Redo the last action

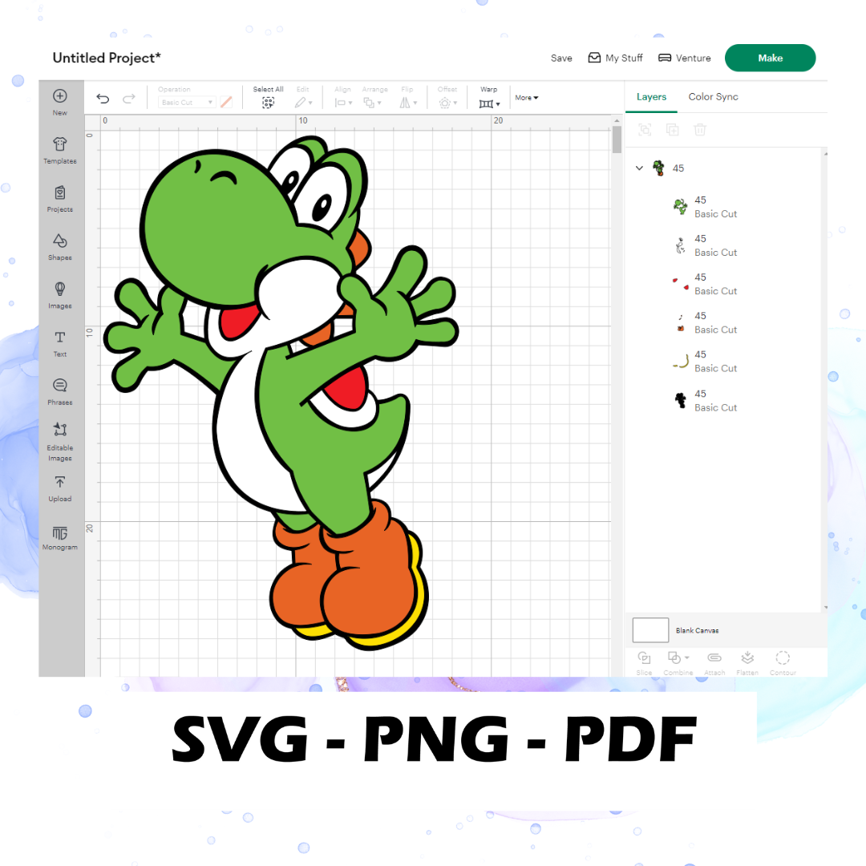coord(128,99)
